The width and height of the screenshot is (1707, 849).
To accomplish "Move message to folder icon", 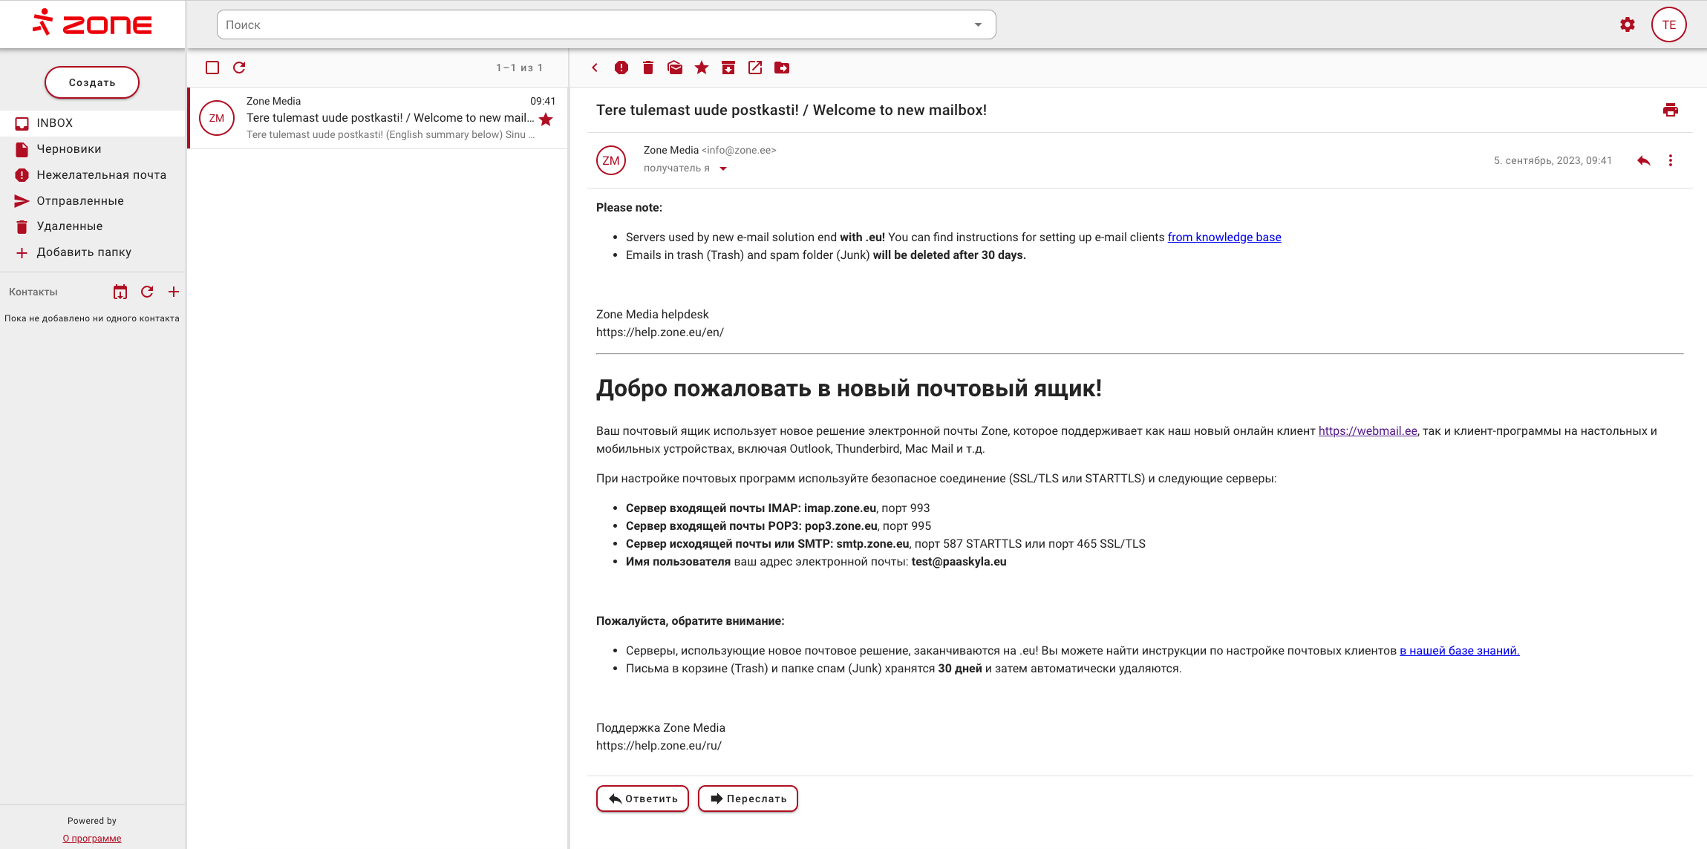I will (x=782, y=68).
